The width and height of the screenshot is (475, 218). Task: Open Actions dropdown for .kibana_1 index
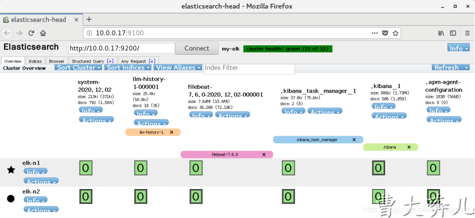(389, 116)
